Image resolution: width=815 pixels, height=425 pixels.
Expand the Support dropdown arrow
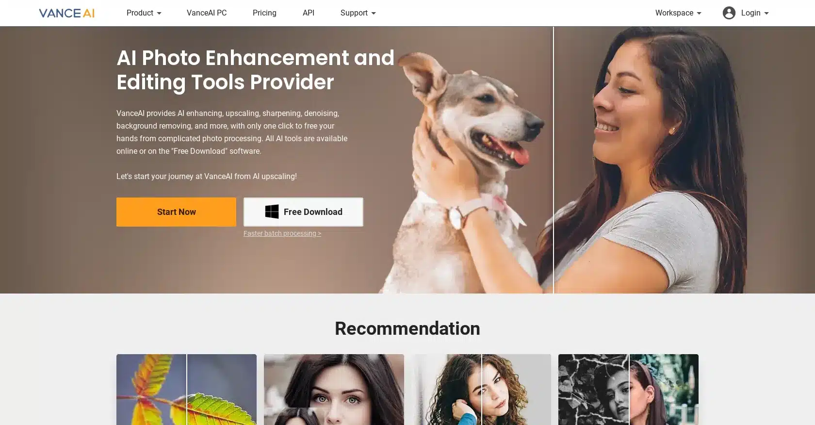374,14
